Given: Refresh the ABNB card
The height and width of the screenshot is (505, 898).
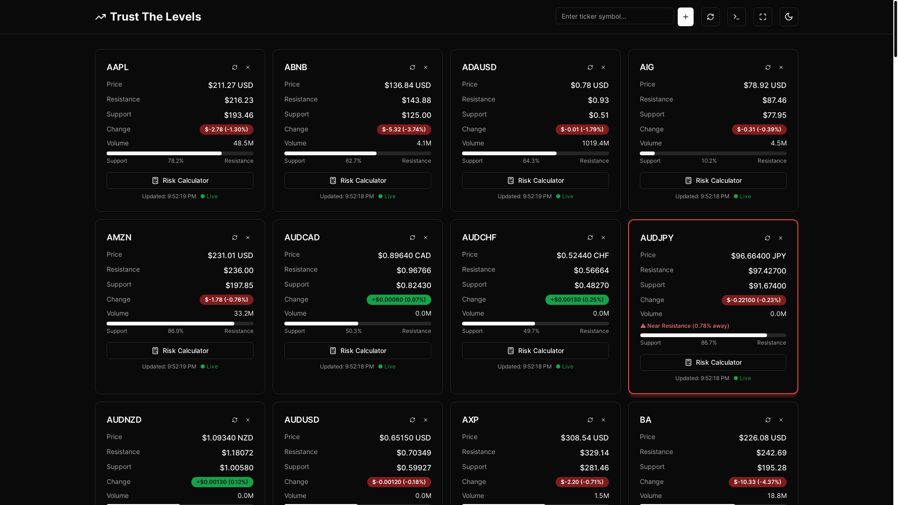Looking at the screenshot, I should (413, 67).
